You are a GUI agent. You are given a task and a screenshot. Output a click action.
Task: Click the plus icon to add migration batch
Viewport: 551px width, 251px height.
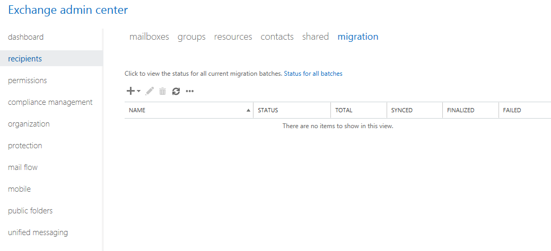point(130,91)
